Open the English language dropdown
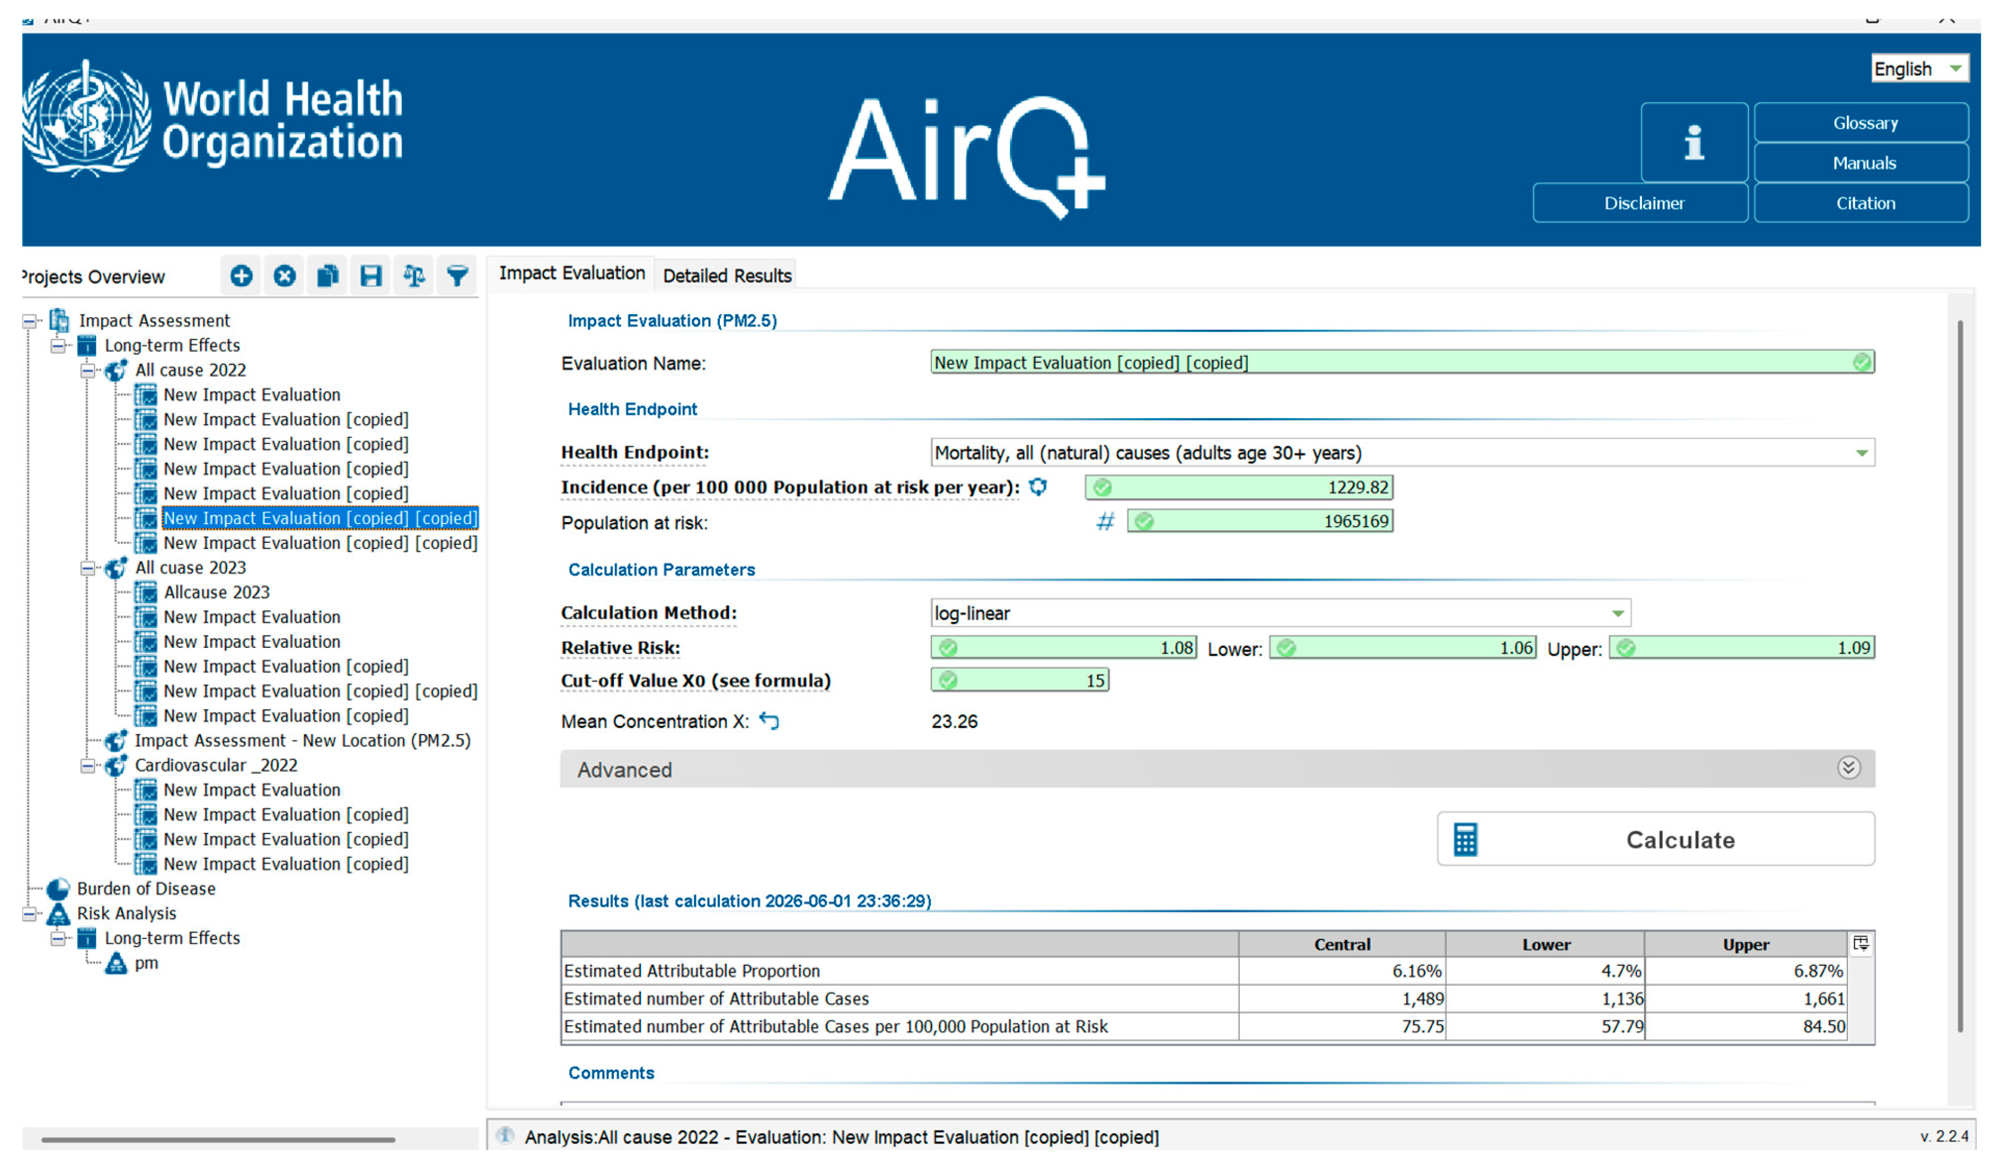The image size is (2001, 1167). [1920, 69]
